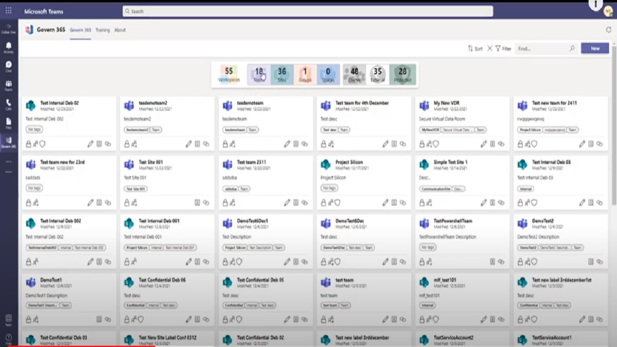617x347 pixels.
Task: Clear filters with the X icon beside Filter
Action: click(x=490, y=49)
